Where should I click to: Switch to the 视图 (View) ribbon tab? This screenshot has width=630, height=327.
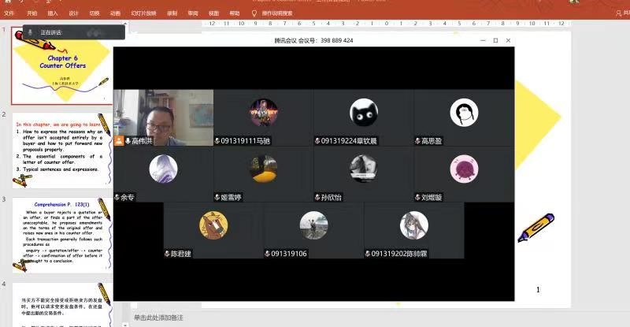click(x=214, y=13)
